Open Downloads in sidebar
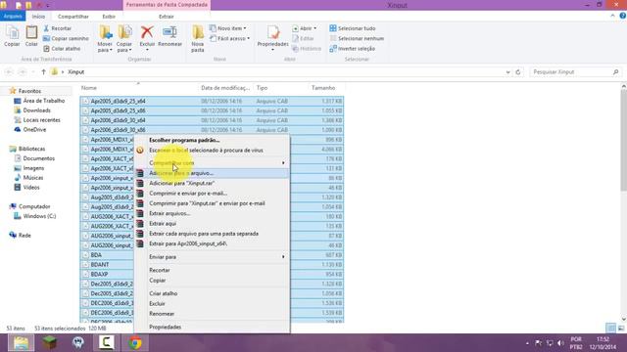627x352 pixels. 32,110
